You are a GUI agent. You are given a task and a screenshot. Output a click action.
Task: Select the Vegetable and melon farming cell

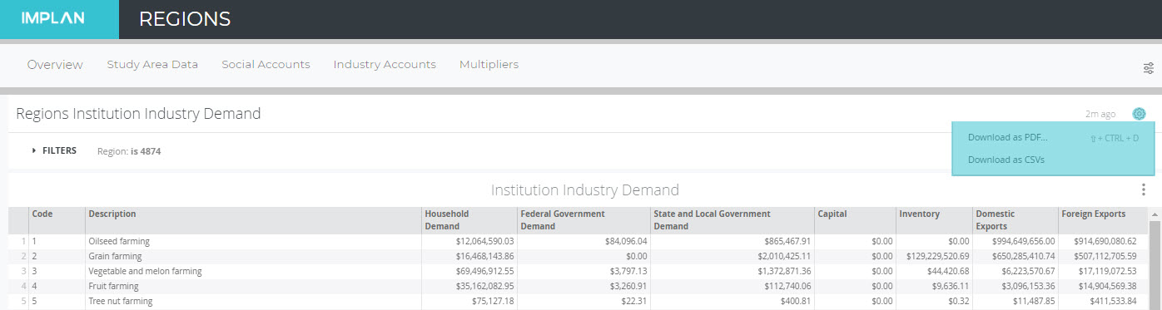[145, 271]
